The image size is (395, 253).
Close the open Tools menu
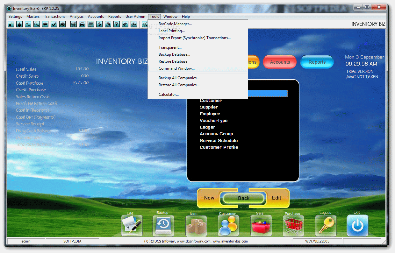[x=154, y=17]
